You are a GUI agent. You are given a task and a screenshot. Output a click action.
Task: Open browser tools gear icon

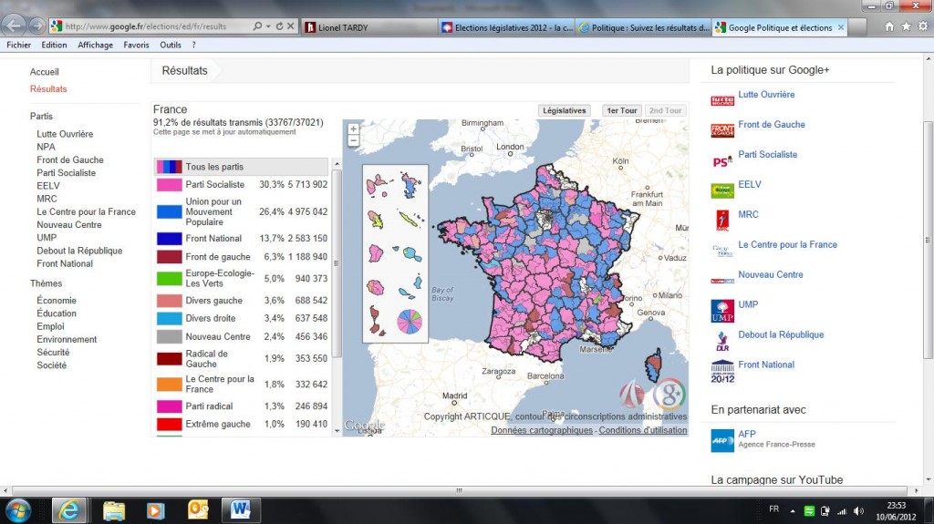(x=923, y=26)
